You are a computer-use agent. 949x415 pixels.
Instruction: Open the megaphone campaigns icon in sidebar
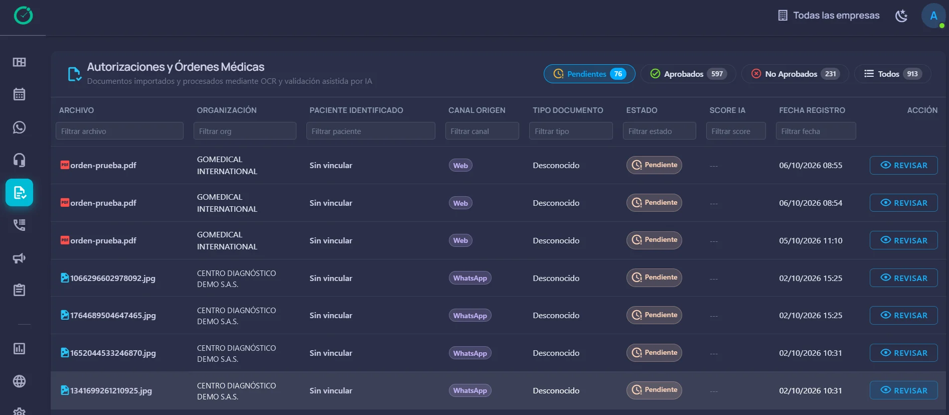(x=19, y=258)
